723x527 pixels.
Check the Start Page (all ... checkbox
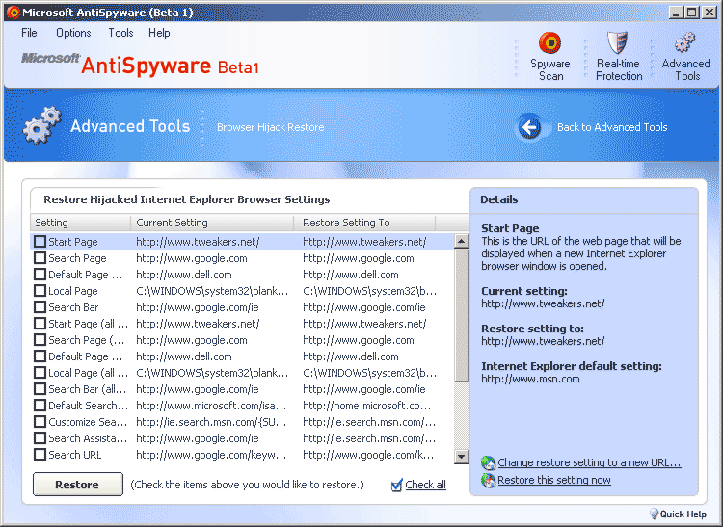(x=40, y=324)
